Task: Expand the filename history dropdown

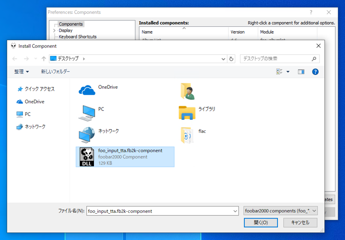Action: (235, 211)
